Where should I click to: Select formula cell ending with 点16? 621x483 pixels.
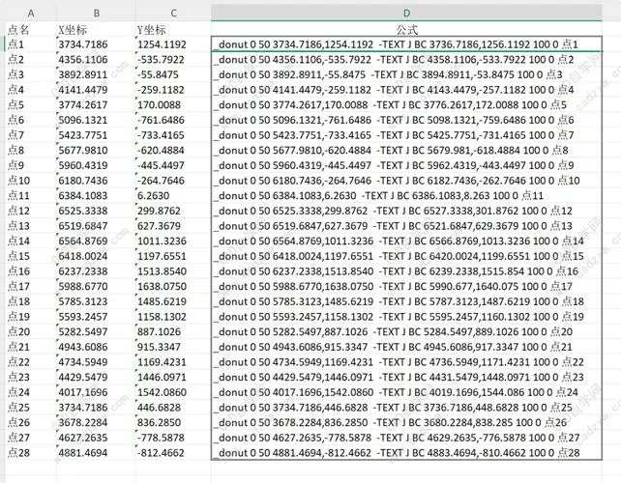pos(406,271)
